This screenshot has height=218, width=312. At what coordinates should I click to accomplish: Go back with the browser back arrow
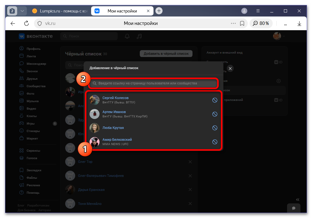click(13, 23)
